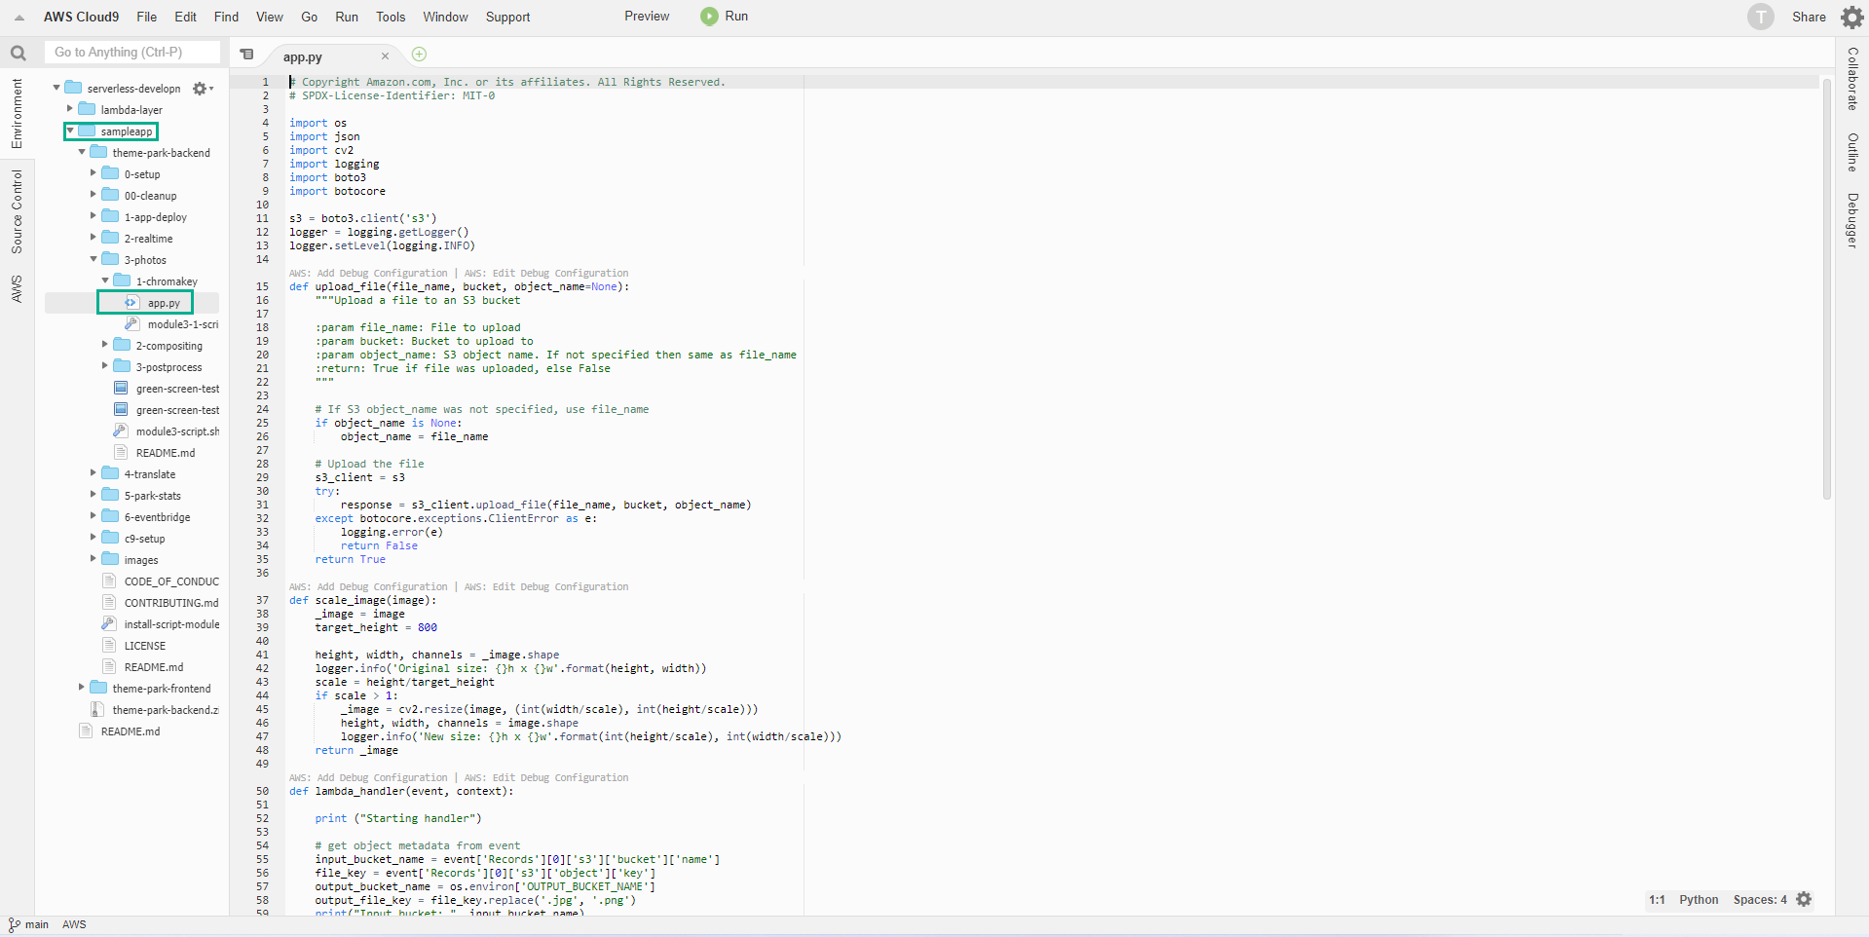Expand the lambda-layer folder
This screenshot has height=937, width=1869.
[x=69, y=109]
